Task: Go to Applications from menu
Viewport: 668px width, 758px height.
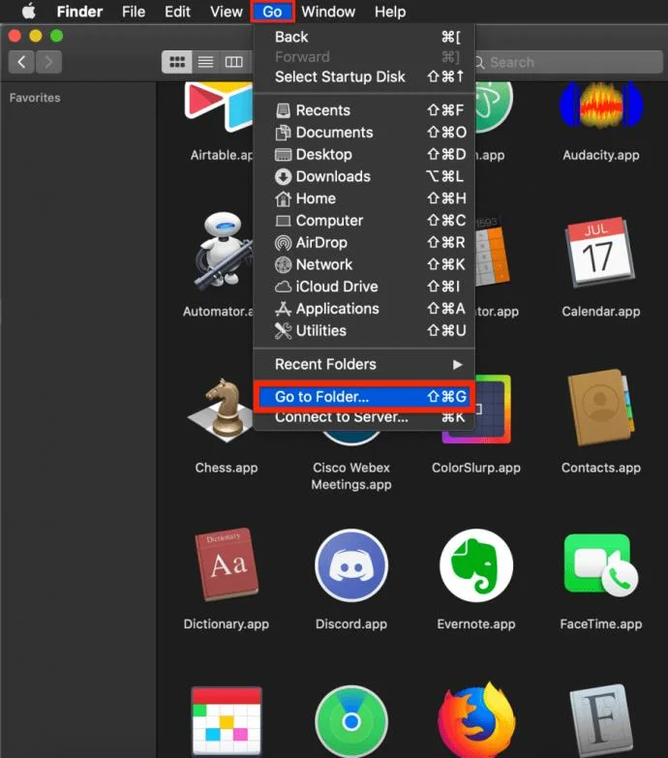Action: pyautogui.click(x=364, y=309)
